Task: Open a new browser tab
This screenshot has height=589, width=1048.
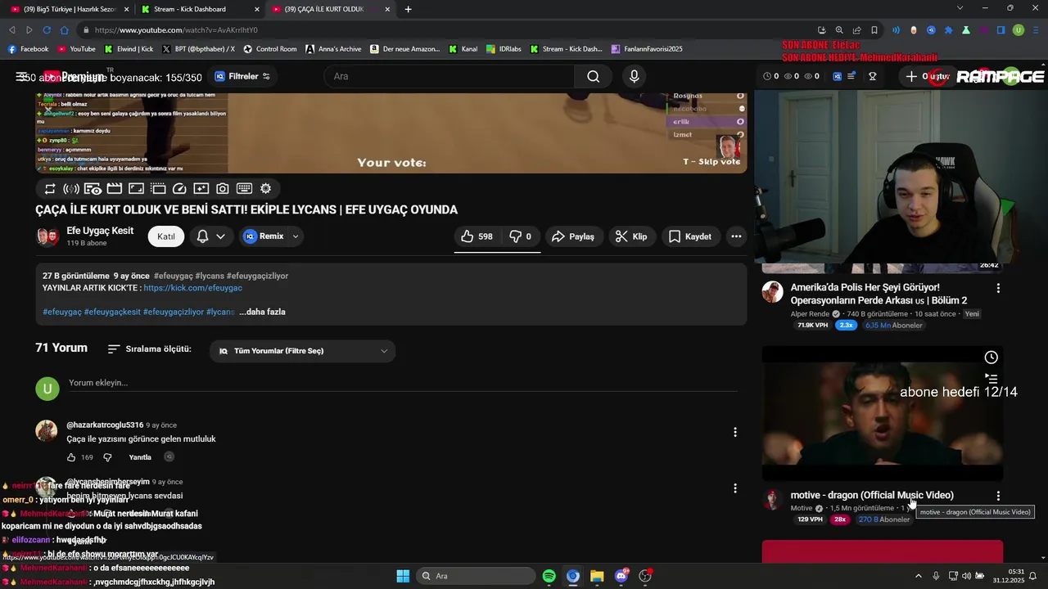Action: (408, 9)
